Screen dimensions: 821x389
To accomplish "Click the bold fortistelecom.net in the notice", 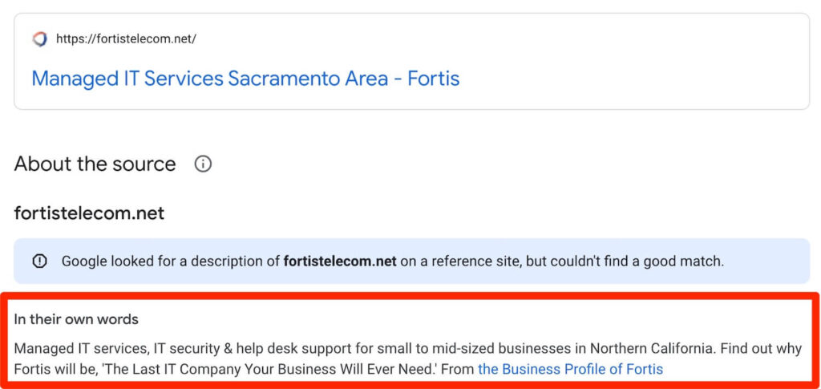I will pos(340,261).
